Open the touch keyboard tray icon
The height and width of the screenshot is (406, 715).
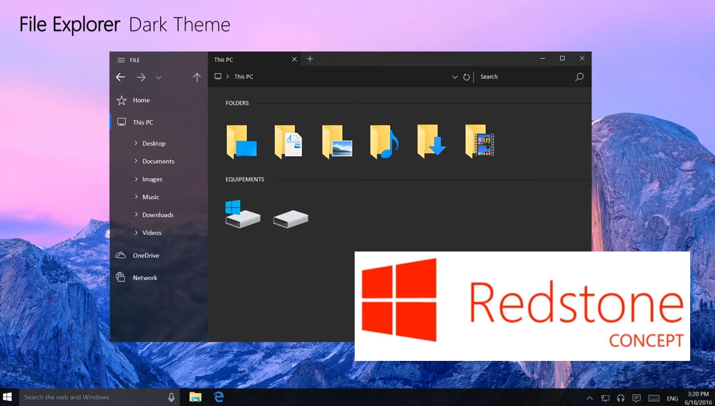654,398
